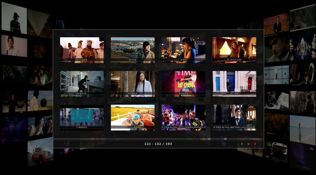Play the Jay Chou Yang-Ming Mountain video

pyautogui.click(x=183, y=117)
